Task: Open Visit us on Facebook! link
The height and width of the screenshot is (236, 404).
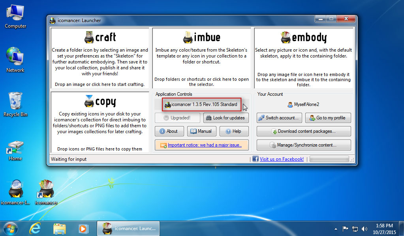Action: click(282, 159)
